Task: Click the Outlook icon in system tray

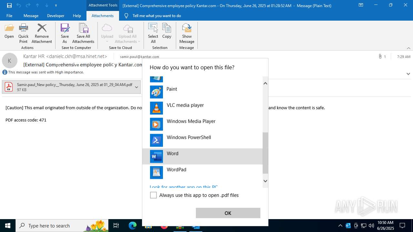Action: tap(348, 226)
